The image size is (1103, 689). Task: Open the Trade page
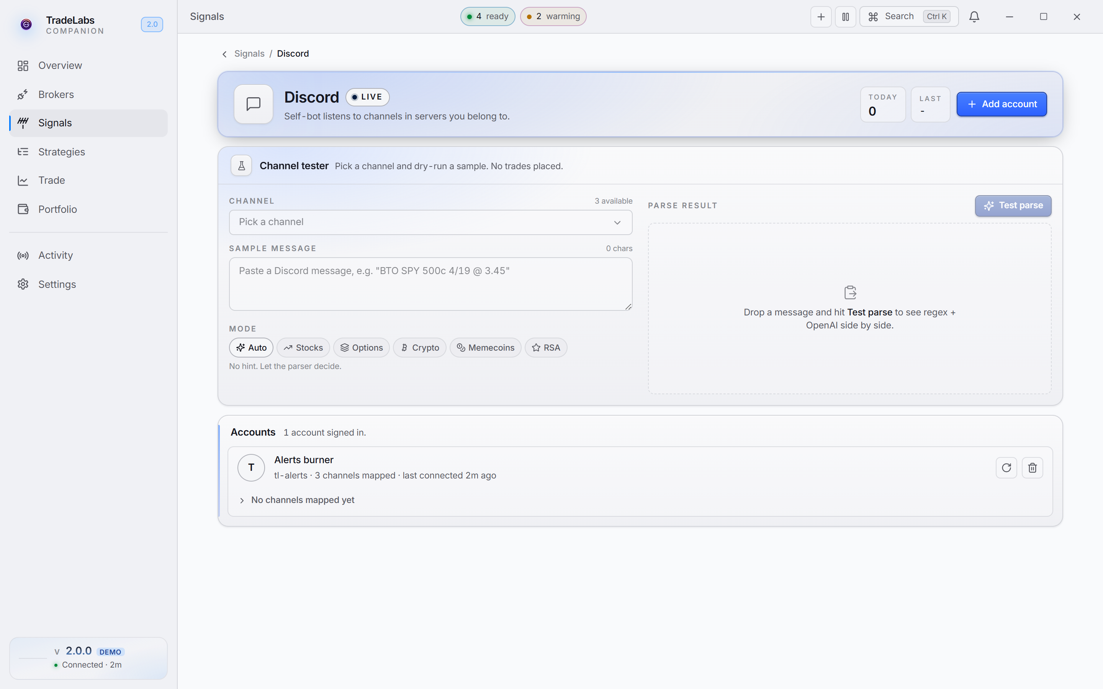click(88, 180)
